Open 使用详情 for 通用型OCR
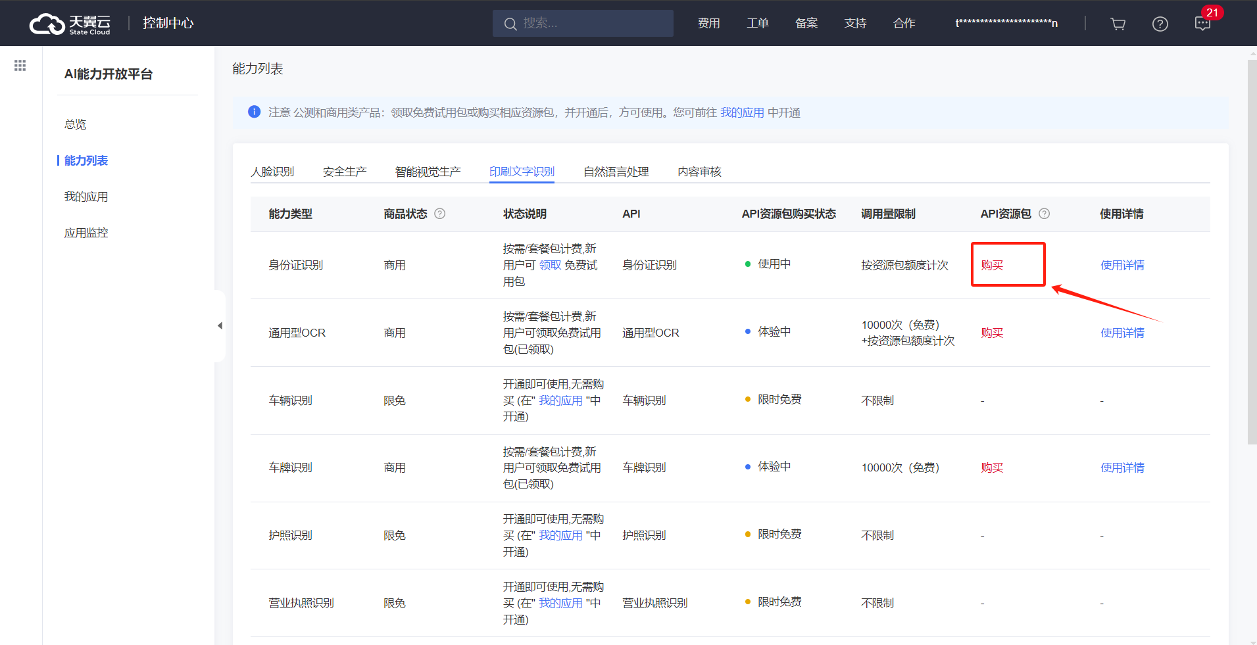The image size is (1257, 645). [x=1122, y=333]
